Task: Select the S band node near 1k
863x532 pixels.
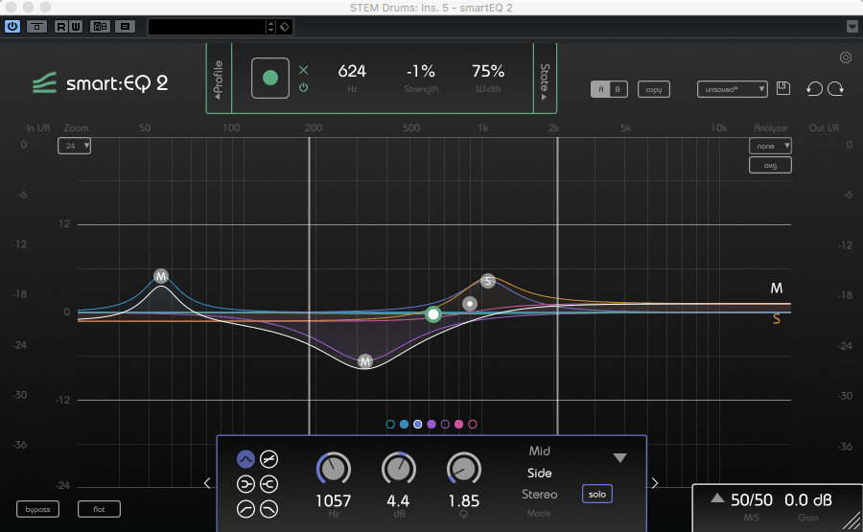Action: [x=488, y=281]
